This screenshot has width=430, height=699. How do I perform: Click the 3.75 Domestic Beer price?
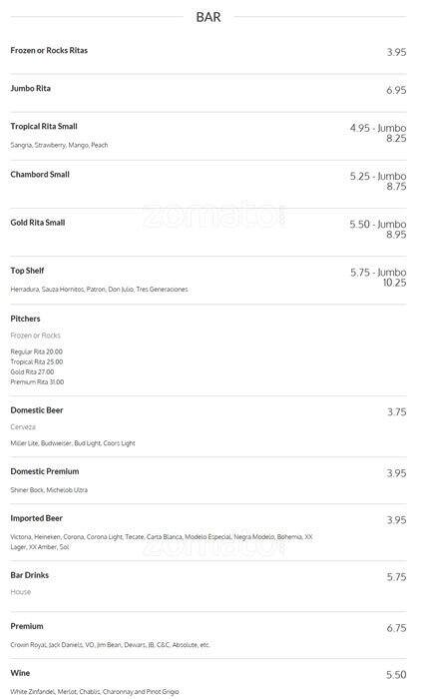[x=397, y=411]
